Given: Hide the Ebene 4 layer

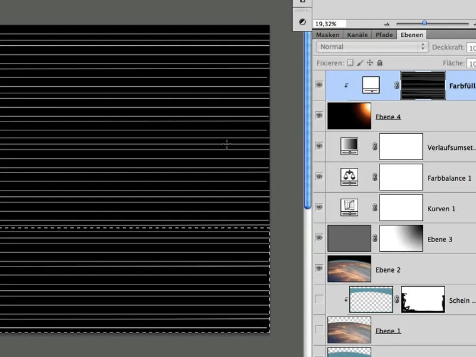Looking at the screenshot, I should tap(319, 115).
